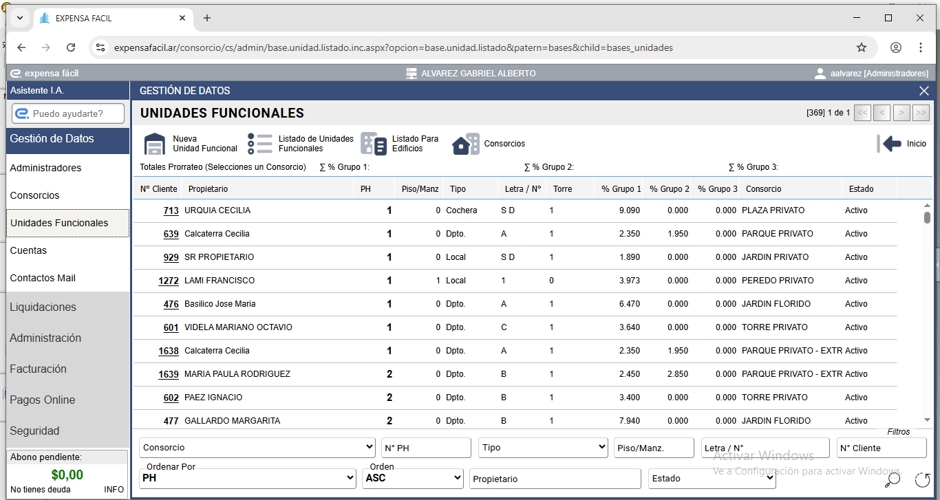Reload the browser page
Screen dimensions: 940x500
tap(71, 47)
